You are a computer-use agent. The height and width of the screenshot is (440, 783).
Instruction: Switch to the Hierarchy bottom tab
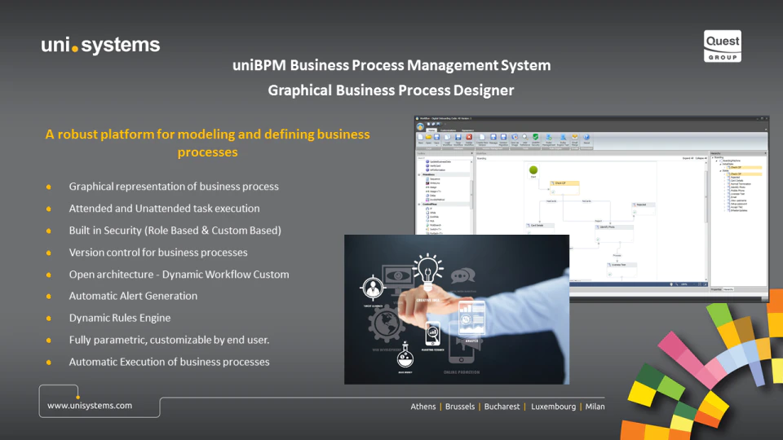coord(728,289)
